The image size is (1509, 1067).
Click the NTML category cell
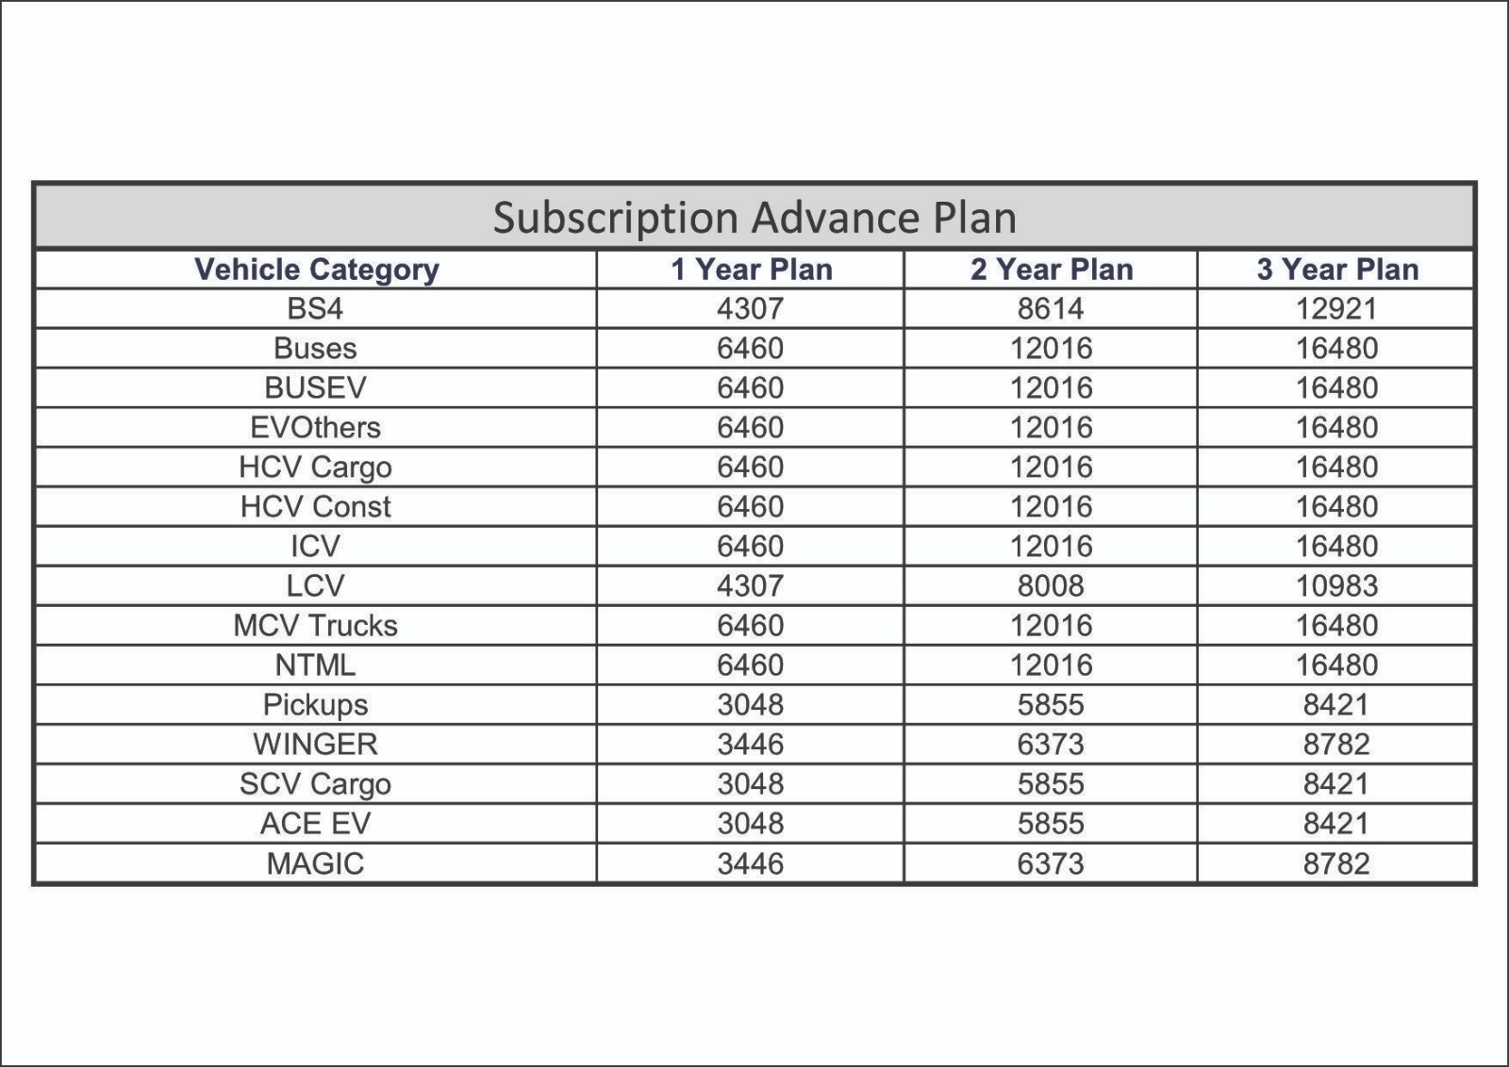coord(316,665)
